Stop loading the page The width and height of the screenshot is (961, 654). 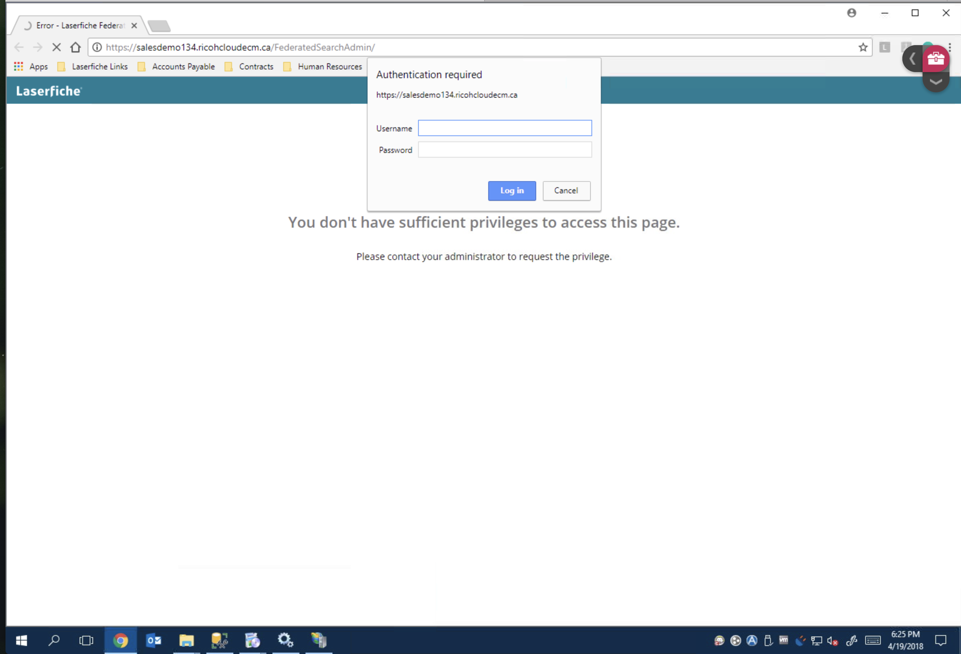(57, 47)
